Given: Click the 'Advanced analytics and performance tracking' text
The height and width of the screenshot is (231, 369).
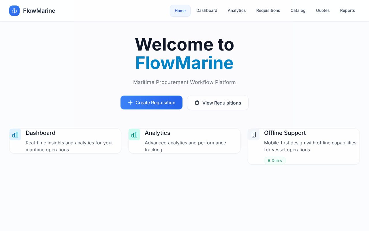Looking at the screenshot, I should coord(185,146).
